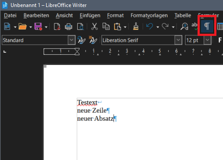Click the Undo arrow icon
The width and height of the screenshot is (223, 160).
pos(150,26)
